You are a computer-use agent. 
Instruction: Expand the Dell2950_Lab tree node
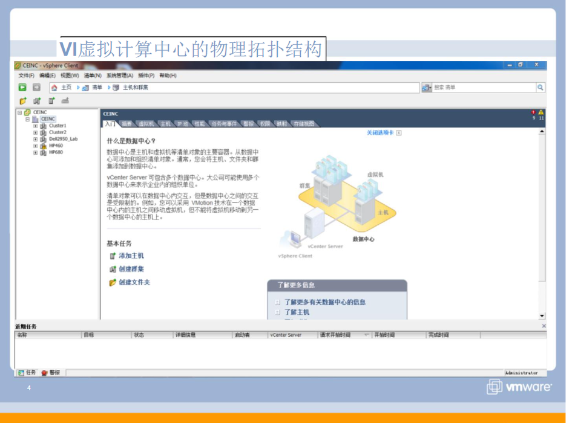[x=35, y=139]
